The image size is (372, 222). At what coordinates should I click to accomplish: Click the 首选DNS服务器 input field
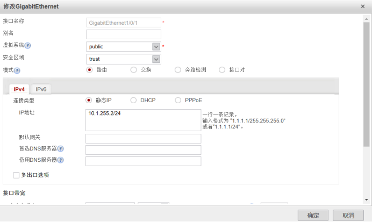(x=144, y=150)
